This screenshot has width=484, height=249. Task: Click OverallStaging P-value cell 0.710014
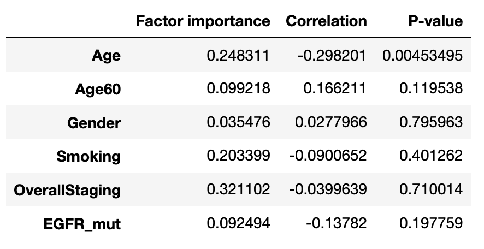pyautogui.click(x=431, y=190)
